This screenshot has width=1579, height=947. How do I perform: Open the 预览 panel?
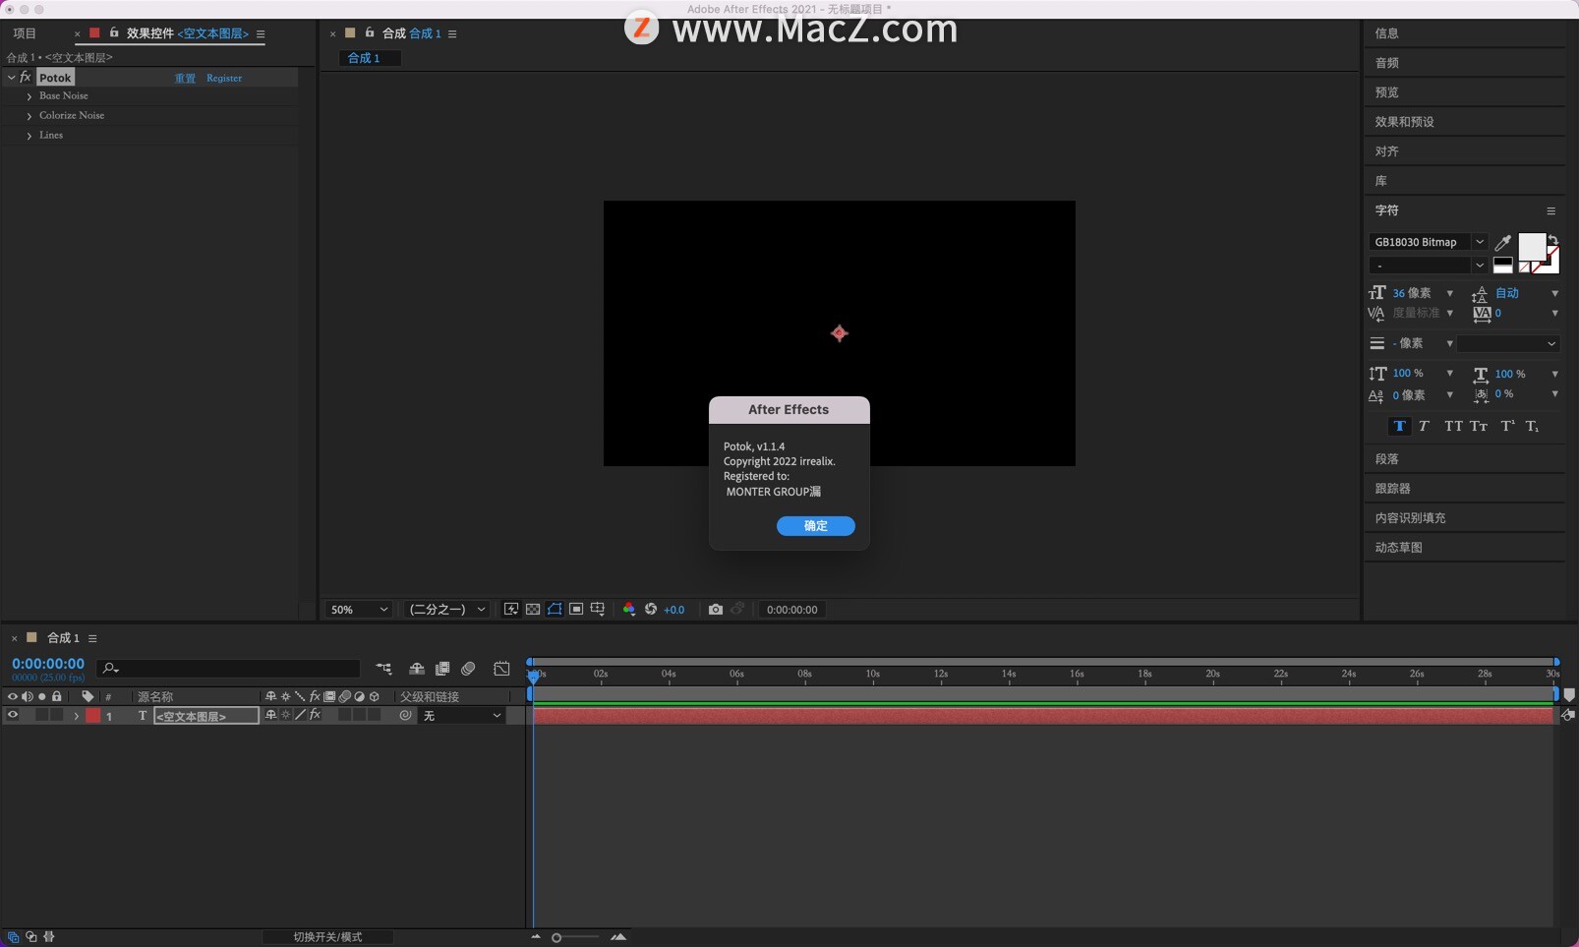1386,92
